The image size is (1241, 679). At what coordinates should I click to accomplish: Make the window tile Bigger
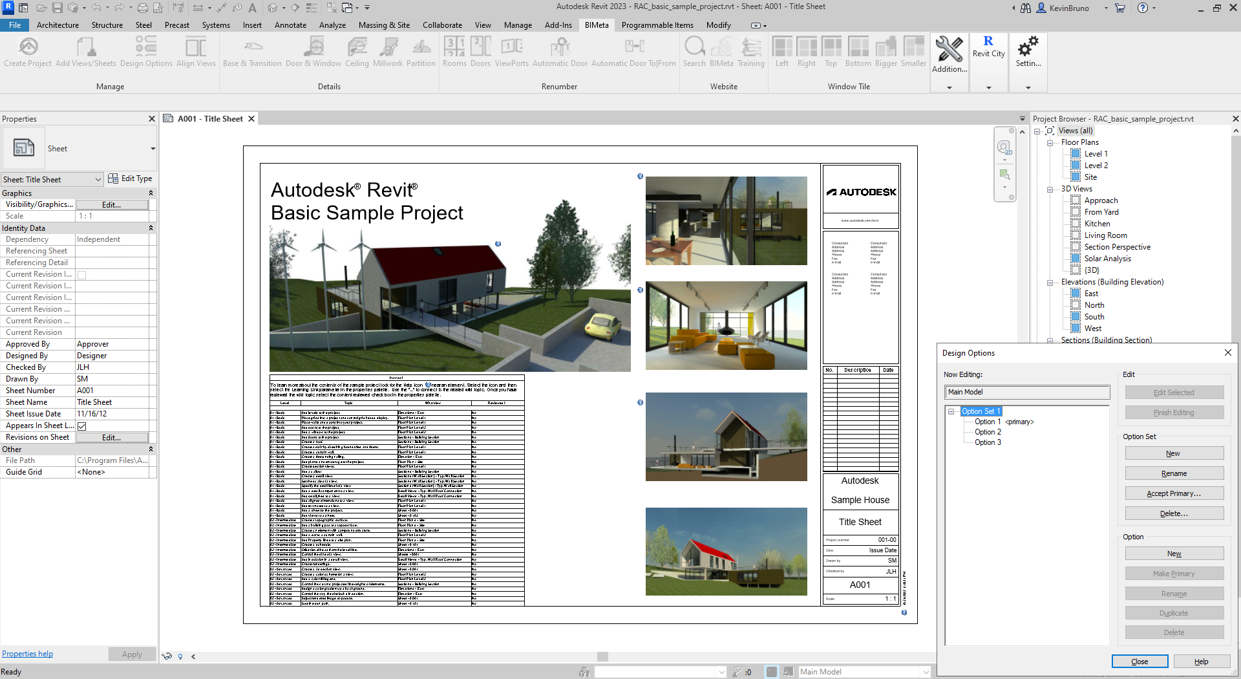[x=886, y=52]
